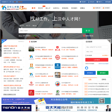This screenshot has height=112, width=112.
Task: Click the WeChat official account banner
Action: [x=56, y=101]
